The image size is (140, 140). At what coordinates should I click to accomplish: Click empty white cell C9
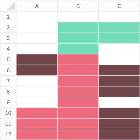coord(119,102)
